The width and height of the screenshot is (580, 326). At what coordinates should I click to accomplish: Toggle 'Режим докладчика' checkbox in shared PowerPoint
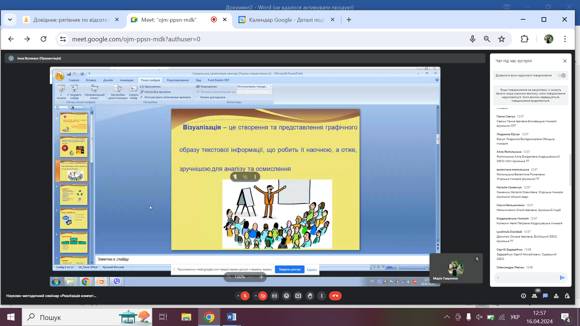coord(197,97)
